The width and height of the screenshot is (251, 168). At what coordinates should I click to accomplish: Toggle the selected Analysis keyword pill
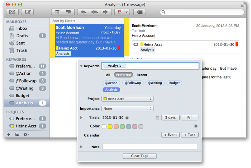click(x=111, y=90)
